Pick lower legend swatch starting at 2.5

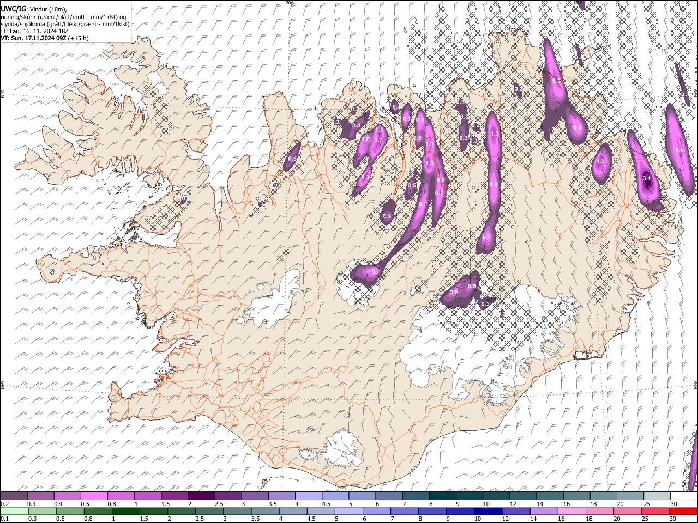[x=209, y=511]
